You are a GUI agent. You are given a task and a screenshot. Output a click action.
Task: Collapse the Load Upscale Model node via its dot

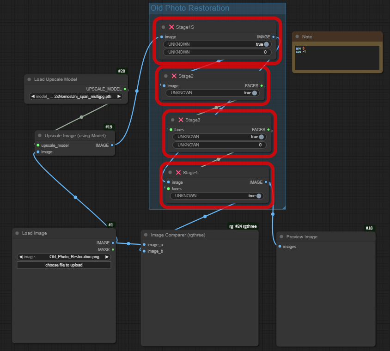pyautogui.click(x=29, y=79)
